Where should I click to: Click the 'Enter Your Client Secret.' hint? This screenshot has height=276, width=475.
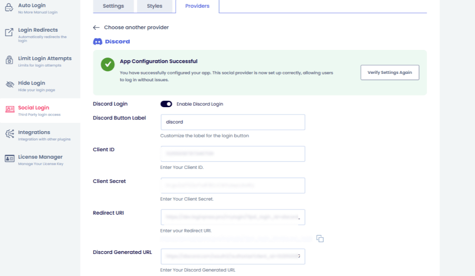[186, 199]
